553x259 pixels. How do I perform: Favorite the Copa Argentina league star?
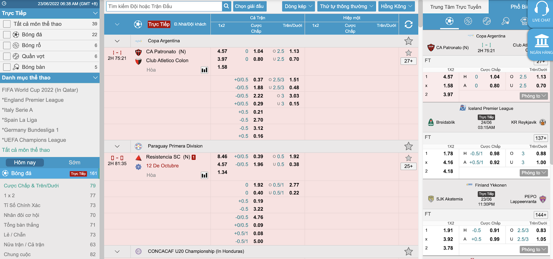(x=409, y=41)
